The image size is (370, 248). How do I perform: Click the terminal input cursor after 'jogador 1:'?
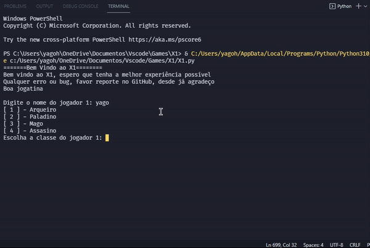click(107, 138)
